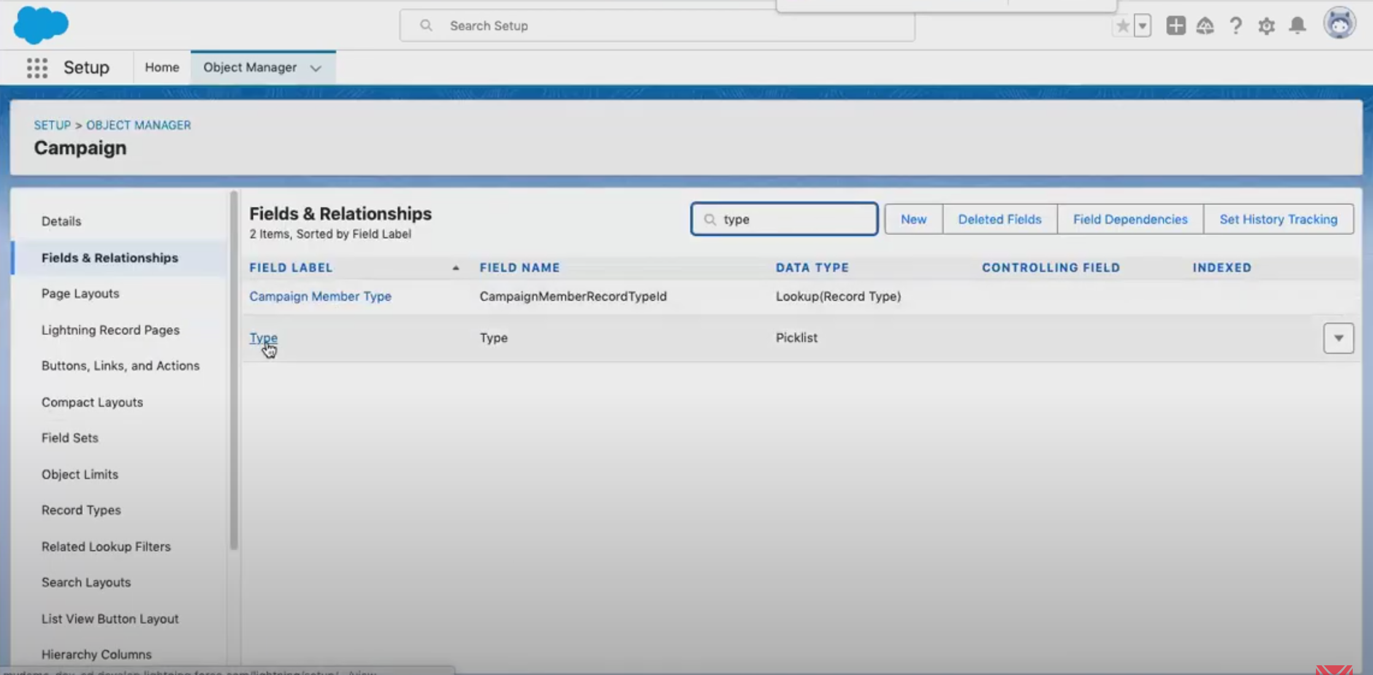Open the favorites list dropdown arrow
The image size is (1373, 675).
click(1142, 26)
